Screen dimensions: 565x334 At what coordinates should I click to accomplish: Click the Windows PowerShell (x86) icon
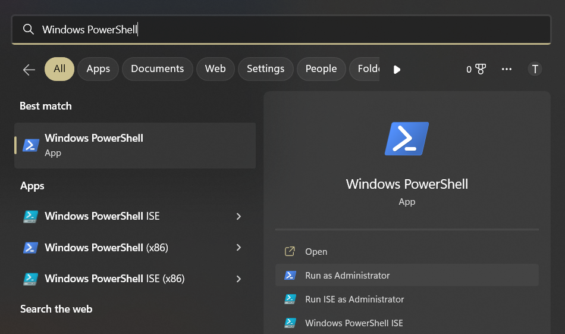coord(31,248)
